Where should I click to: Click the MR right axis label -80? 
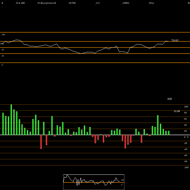coord(185,161)
